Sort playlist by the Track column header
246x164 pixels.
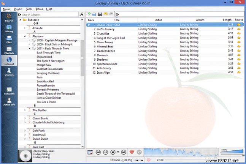click(x=91, y=20)
